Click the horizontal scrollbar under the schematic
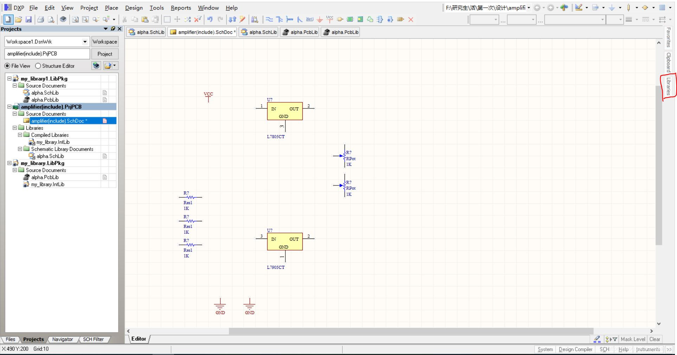677x355 pixels. (x=411, y=331)
